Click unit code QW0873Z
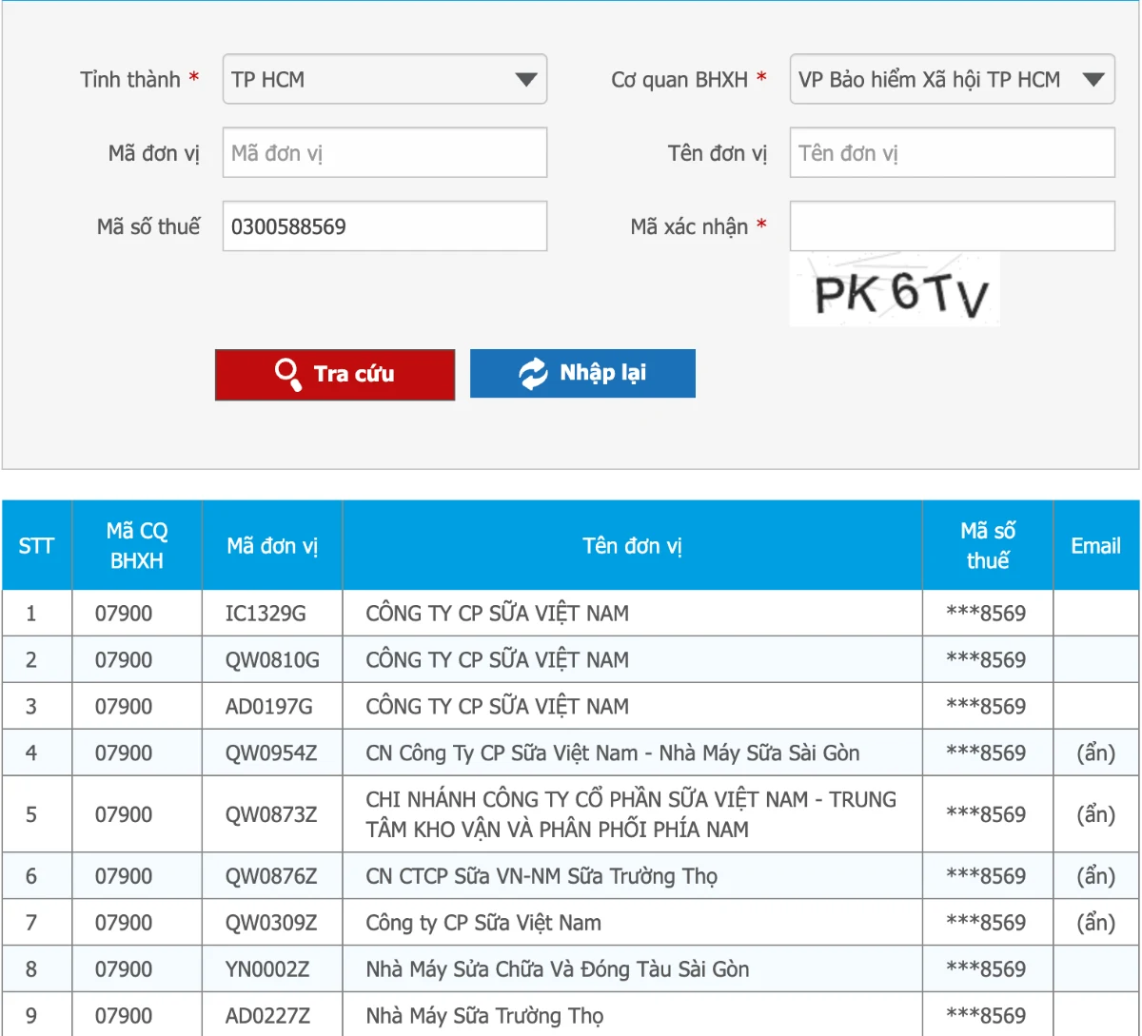The width and height of the screenshot is (1142, 1036). [271, 814]
